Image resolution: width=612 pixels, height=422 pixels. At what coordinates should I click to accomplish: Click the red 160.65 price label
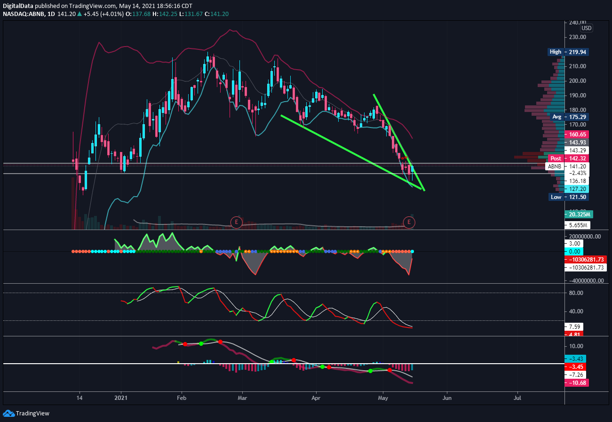click(x=576, y=134)
